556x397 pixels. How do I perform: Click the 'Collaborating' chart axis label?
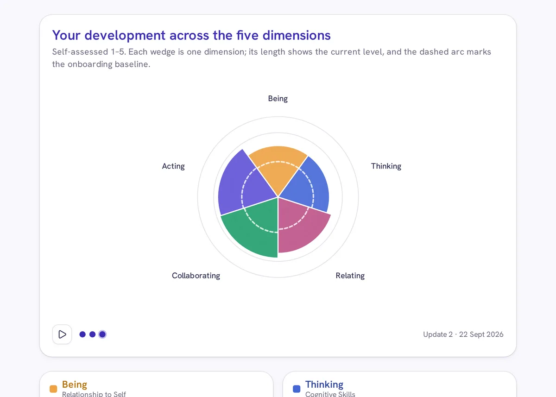[x=196, y=276]
